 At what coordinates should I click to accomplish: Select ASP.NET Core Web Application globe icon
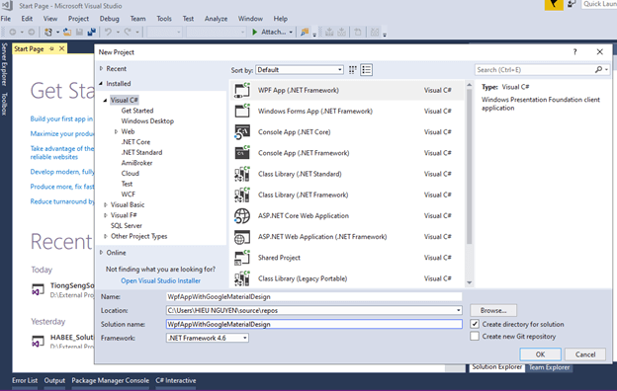(242, 215)
